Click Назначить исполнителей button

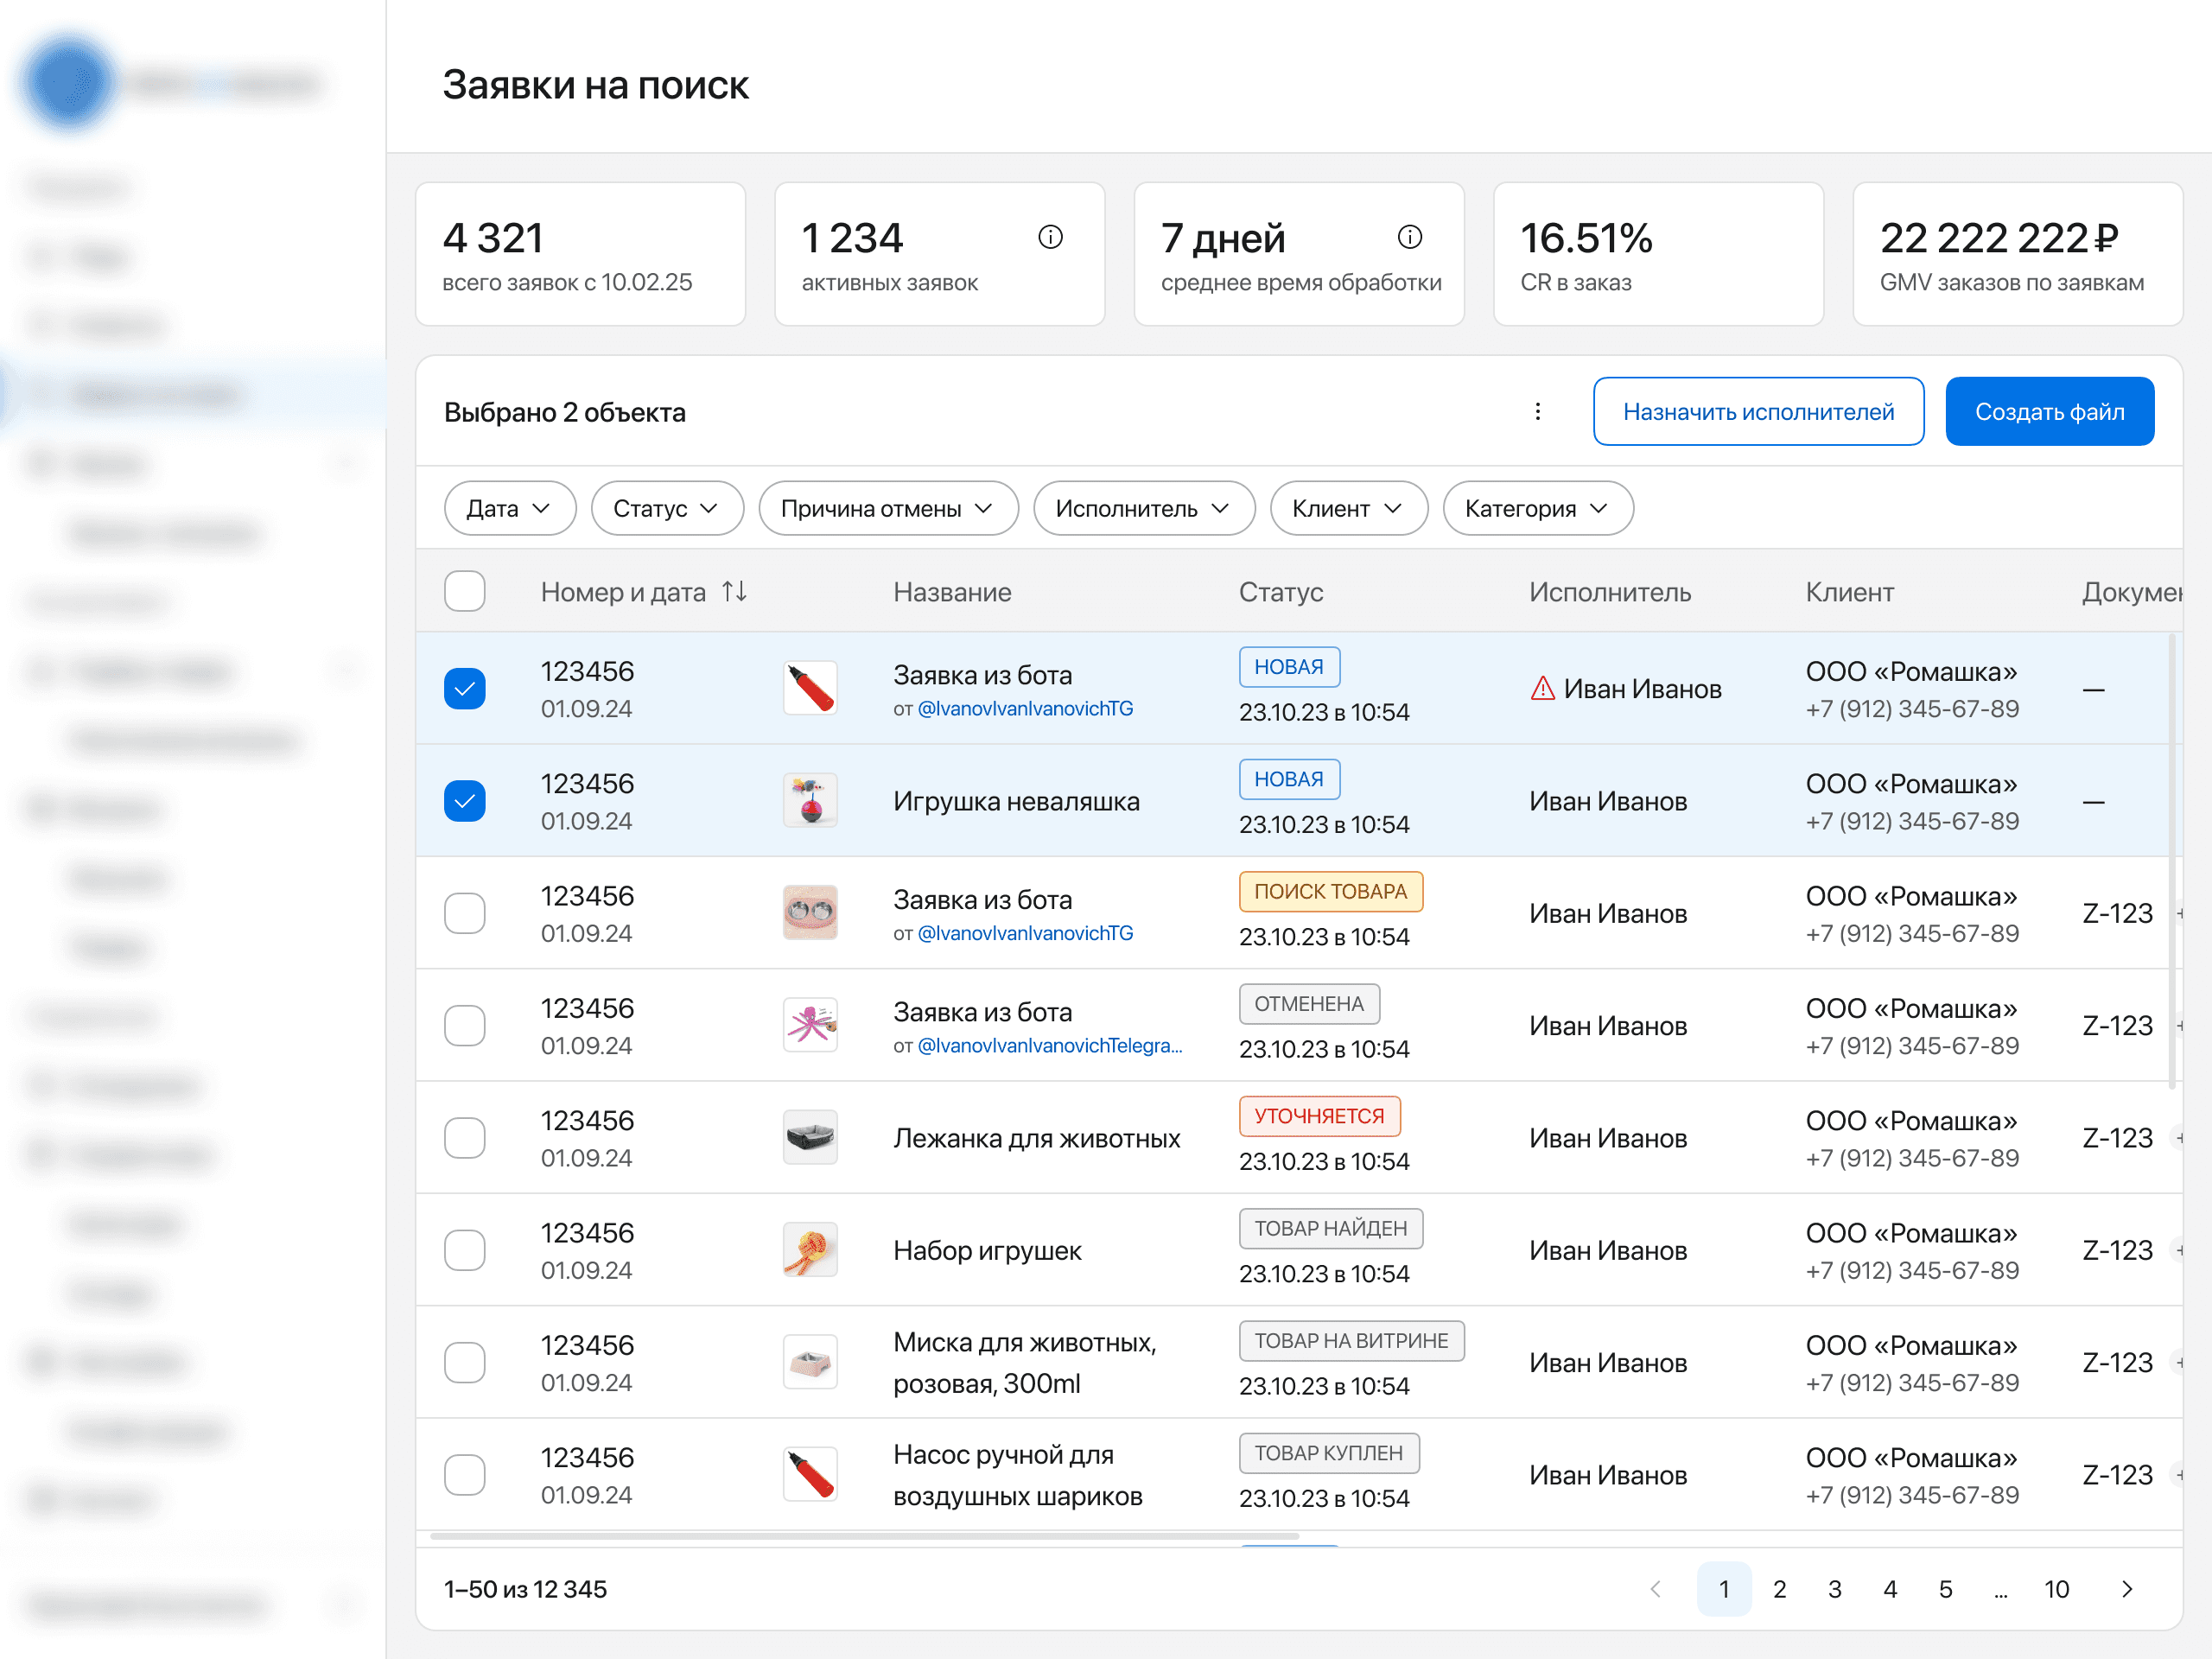click(x=1758, y=411)
